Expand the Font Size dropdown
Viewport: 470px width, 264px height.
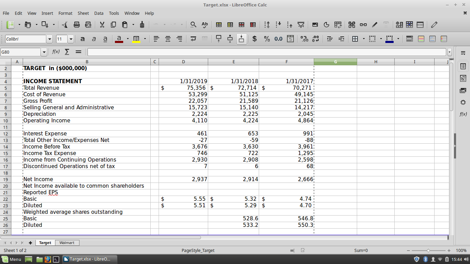point(71,39)
